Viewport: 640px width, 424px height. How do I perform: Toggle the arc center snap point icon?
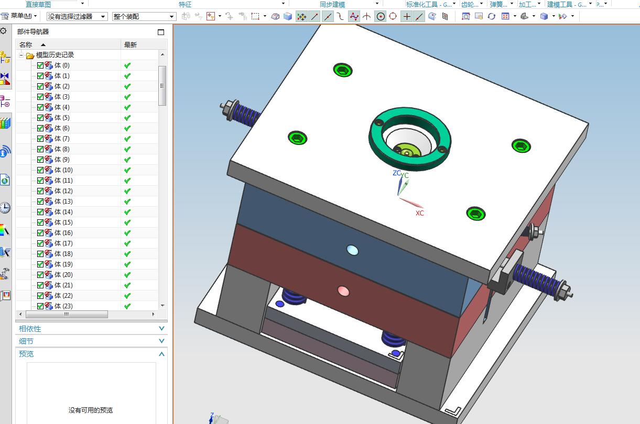pos(381,16)
